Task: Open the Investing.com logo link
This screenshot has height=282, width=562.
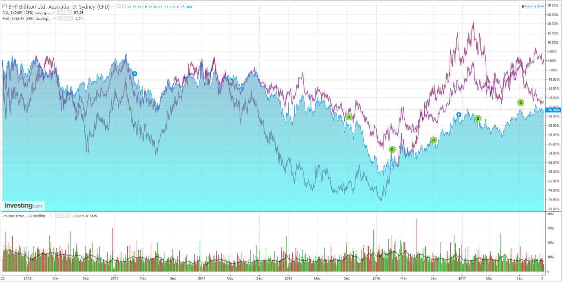Action: [23, 205]
